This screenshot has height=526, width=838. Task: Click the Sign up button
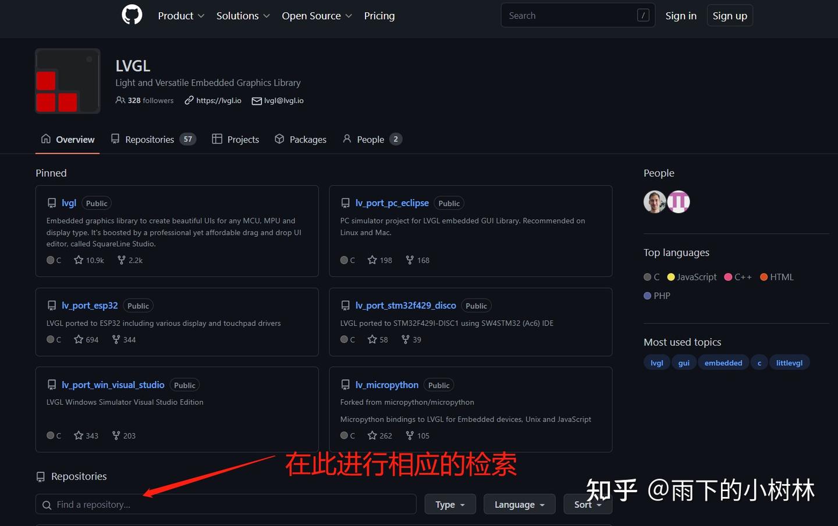(730, 15)
